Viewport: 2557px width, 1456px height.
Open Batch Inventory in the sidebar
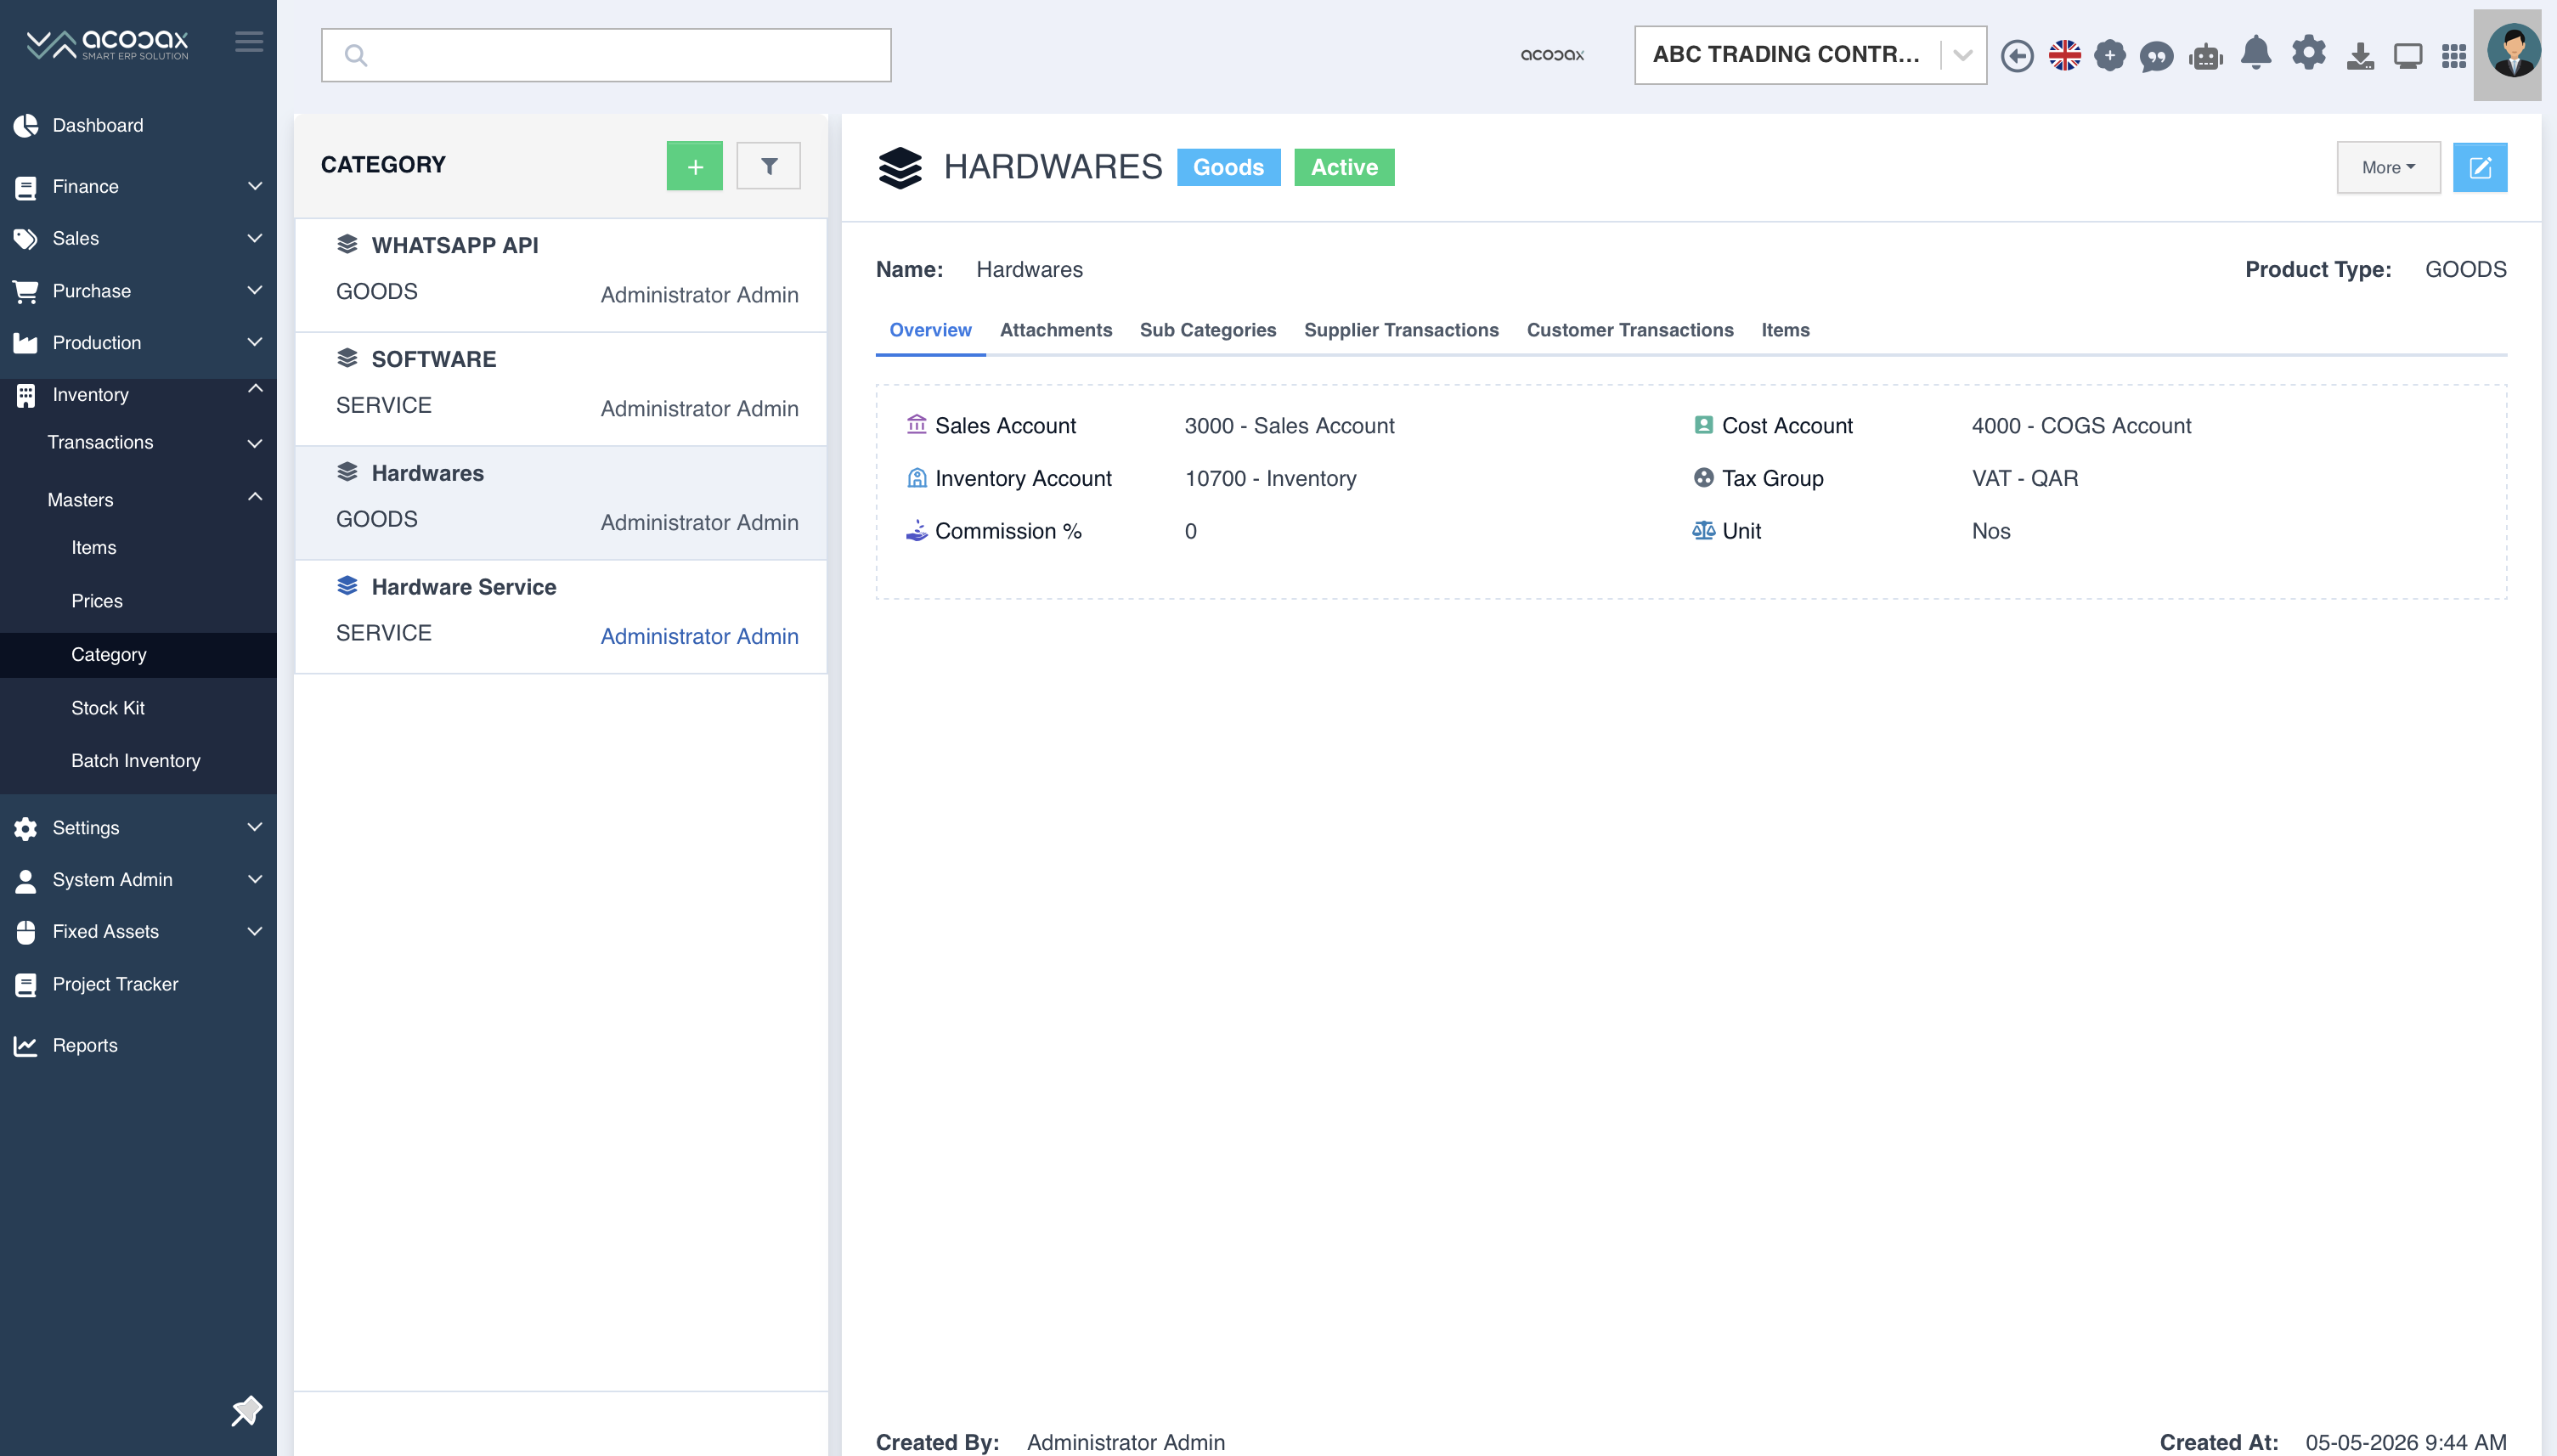tap(136, 761)
